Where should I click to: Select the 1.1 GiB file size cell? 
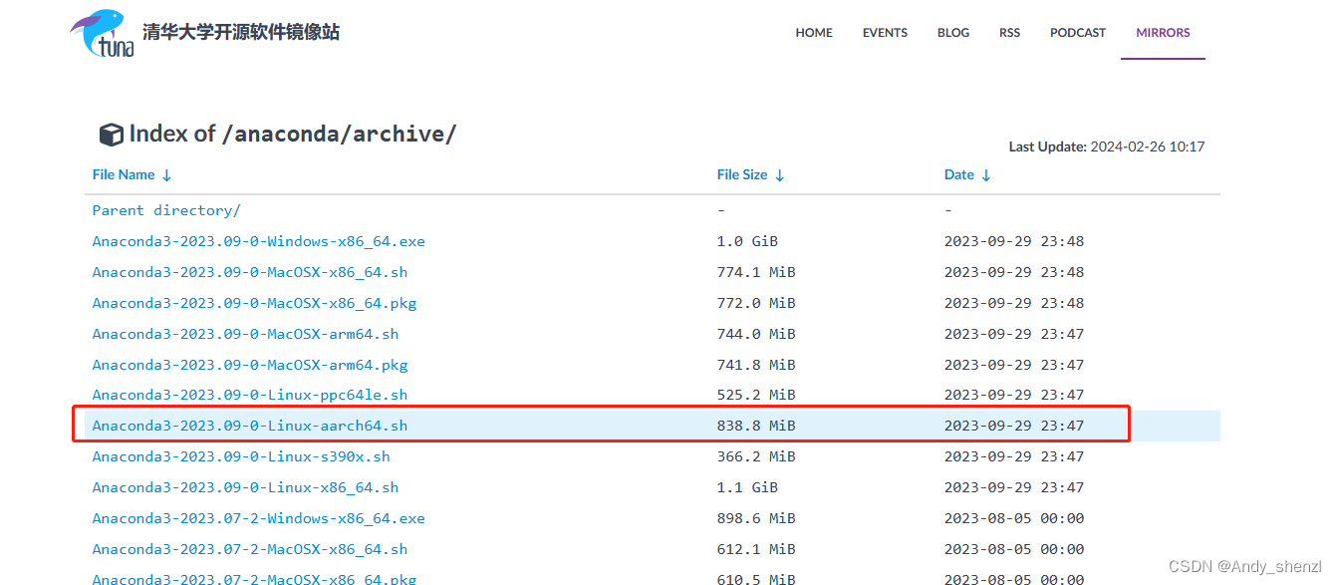(x=747, y=487)
